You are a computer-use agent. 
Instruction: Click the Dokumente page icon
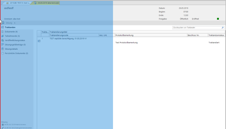(x=3, y=32)
